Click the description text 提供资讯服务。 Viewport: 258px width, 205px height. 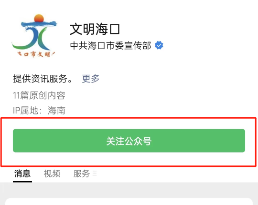coord(43,79)
